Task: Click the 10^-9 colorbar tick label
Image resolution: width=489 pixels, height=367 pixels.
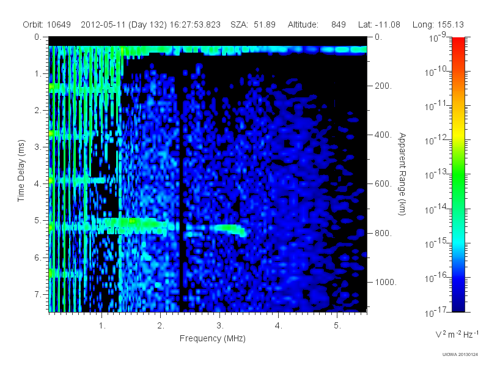Action: click(x=438, y=38)
